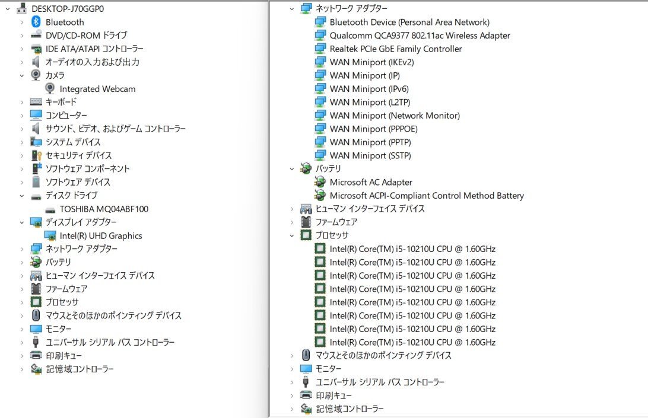Select the Bluetooth category icon

pos(36,22)
